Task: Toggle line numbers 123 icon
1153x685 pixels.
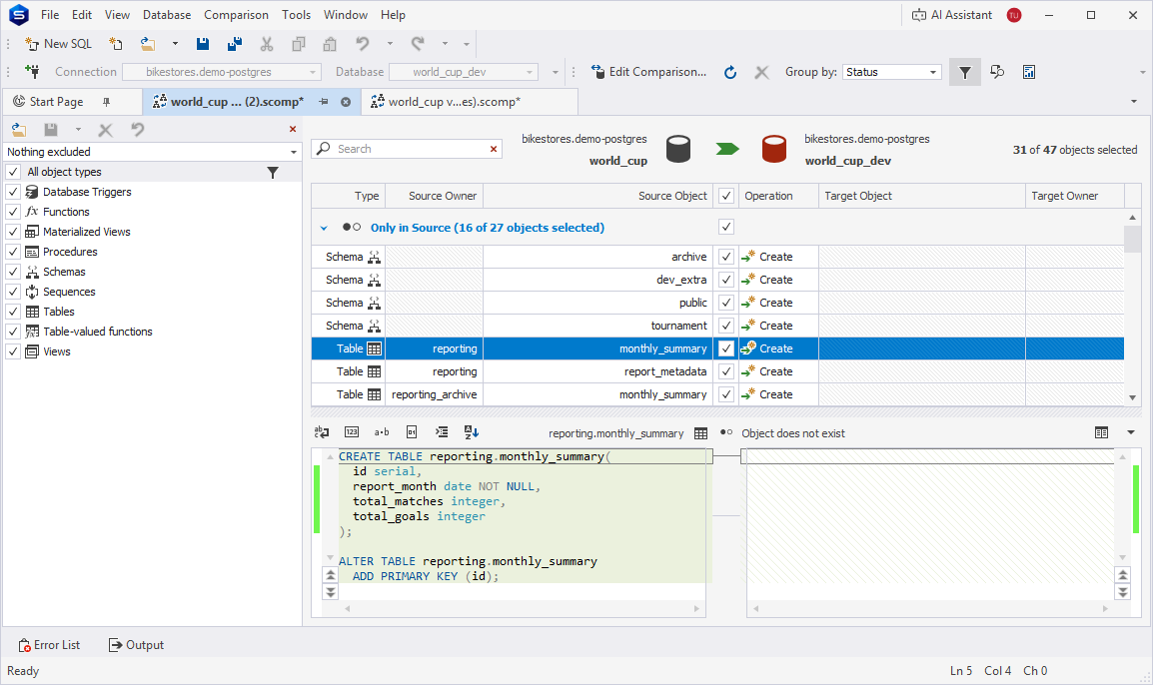Action: pyautogui.click(x=352, y=432)
